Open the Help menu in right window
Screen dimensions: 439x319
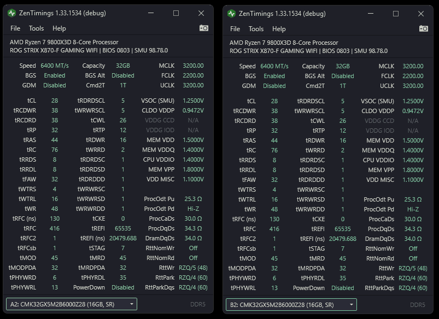point(279,29)
